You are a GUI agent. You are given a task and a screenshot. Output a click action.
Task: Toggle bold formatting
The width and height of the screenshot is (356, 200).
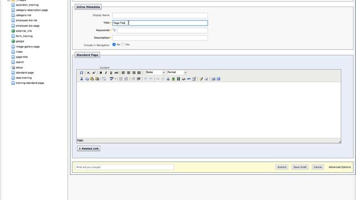tap(101, 73)
